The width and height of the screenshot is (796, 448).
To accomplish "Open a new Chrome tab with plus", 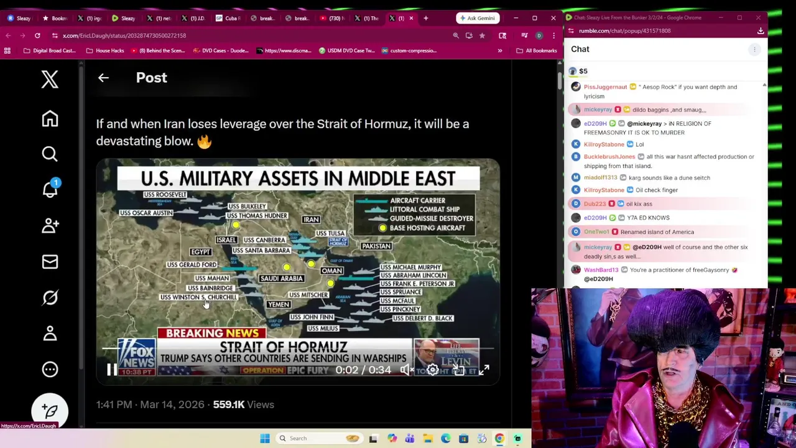I will (x=425, y=18).
